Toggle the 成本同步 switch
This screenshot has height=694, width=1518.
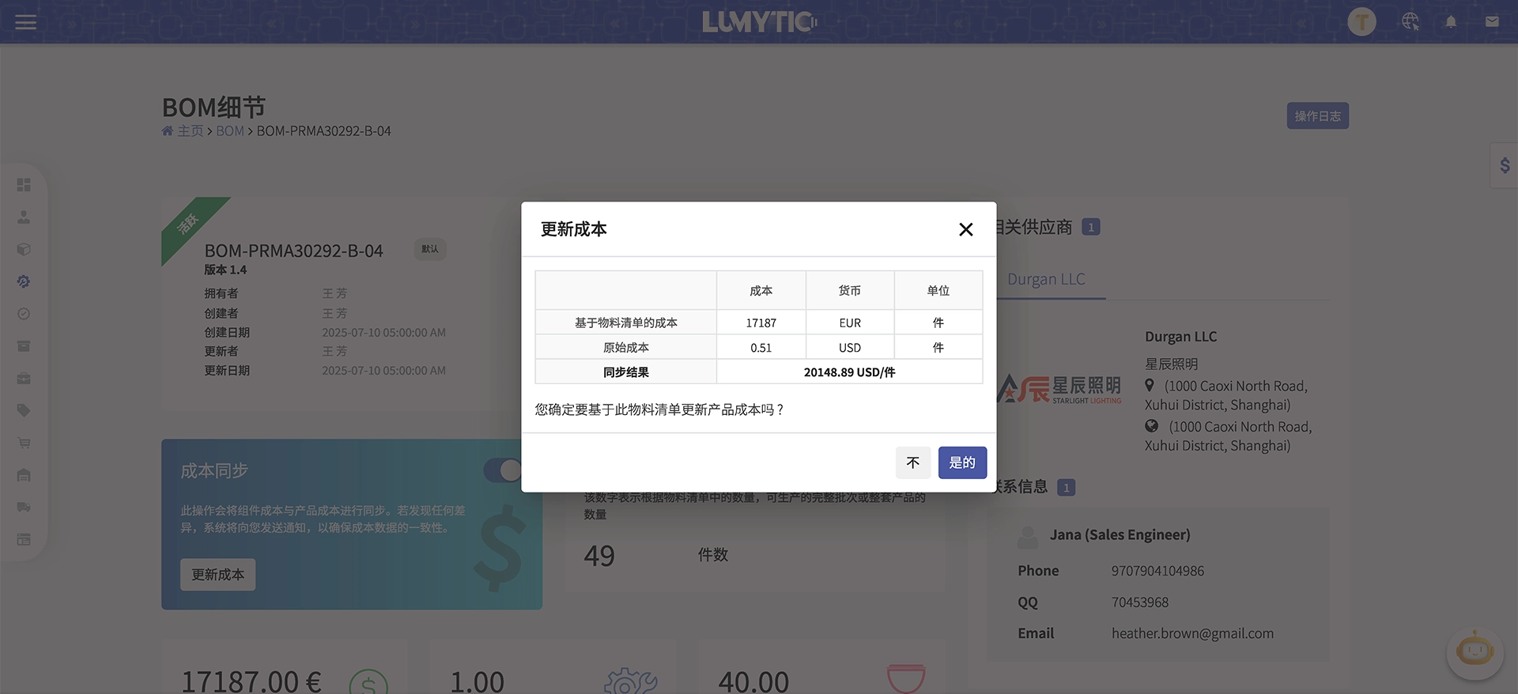tap(503, 470)
